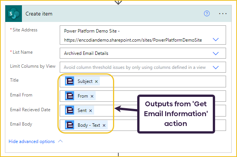Click the Encodian icon on Subject token
This screenshot has width=237, height=157.
point(70,81)
